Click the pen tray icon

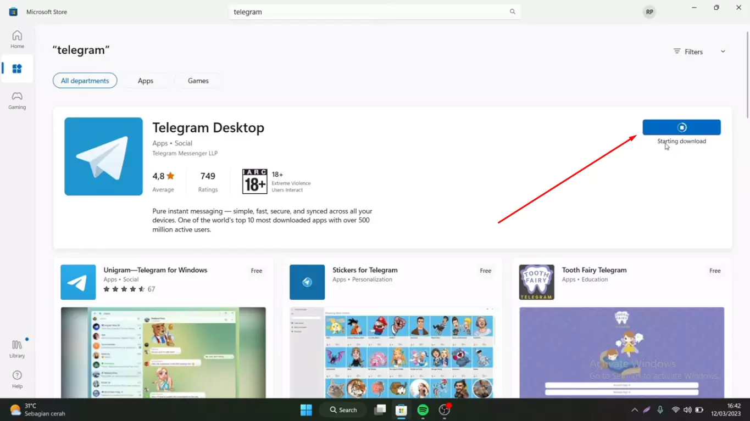click(x=647, y=410)
